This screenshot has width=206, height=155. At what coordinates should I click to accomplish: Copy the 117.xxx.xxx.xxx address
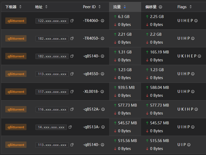(x=72, y=92)
